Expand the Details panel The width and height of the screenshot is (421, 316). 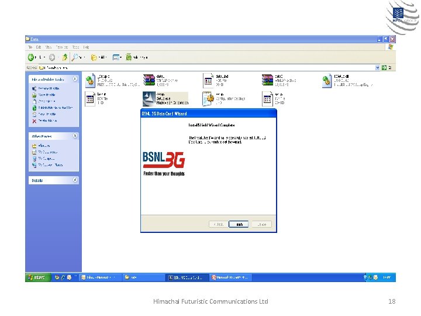point(75,180)
